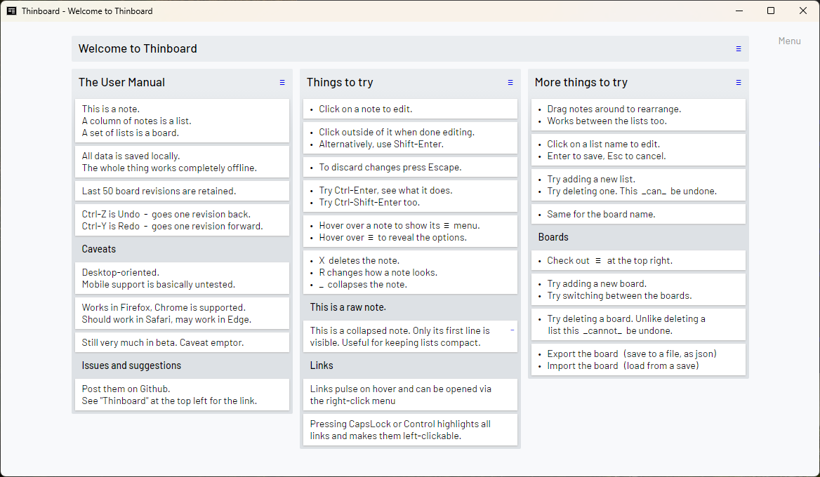Click the 'Hover over a note to show its' note
820x477 pixels.
410,231
